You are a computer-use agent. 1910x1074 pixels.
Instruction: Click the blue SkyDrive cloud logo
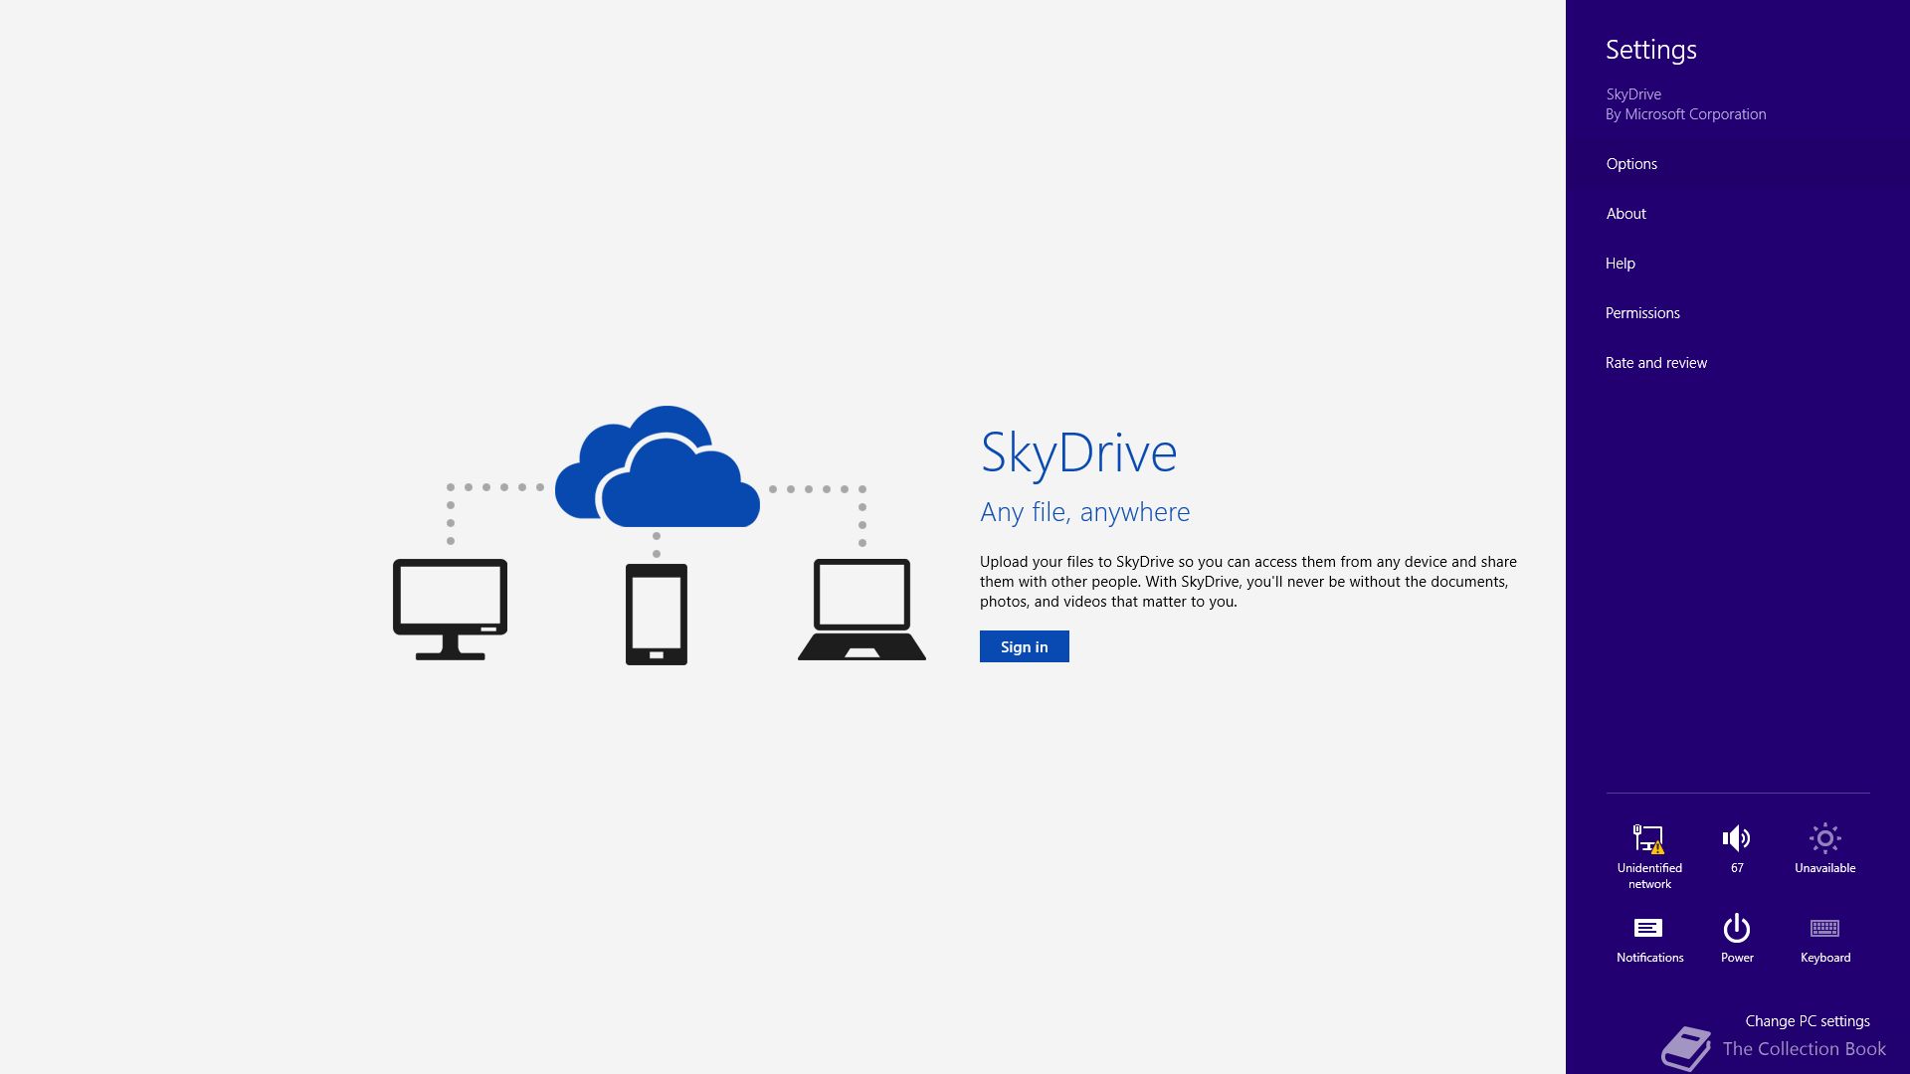point(658,466)
